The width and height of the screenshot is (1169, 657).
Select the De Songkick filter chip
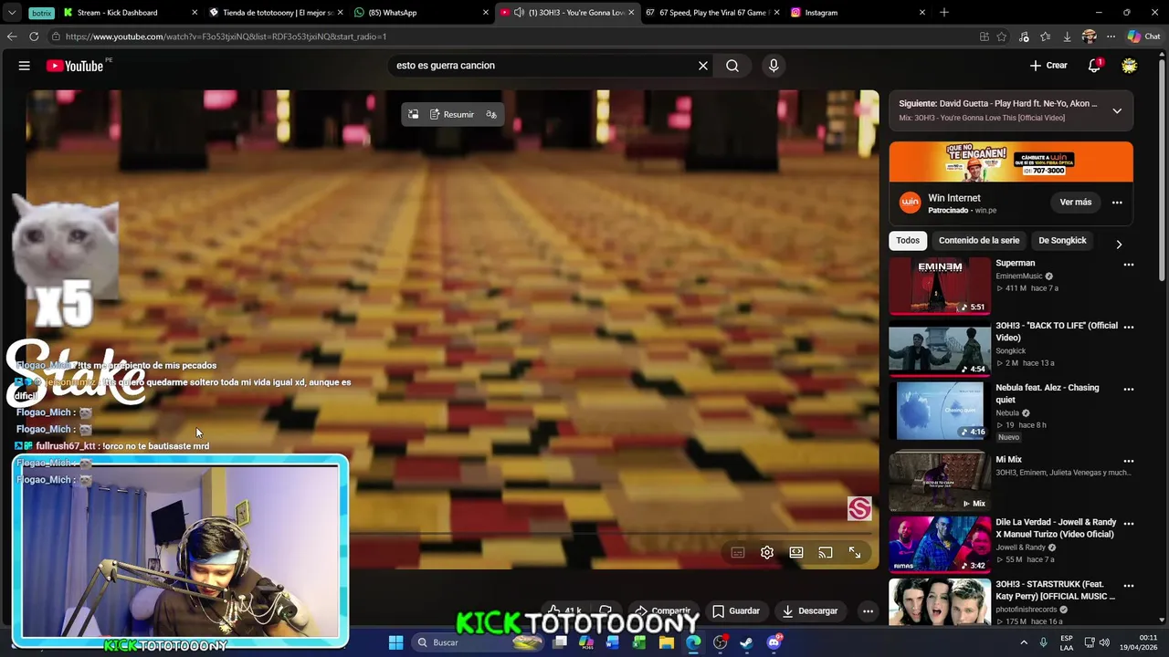coord(1062,241)
